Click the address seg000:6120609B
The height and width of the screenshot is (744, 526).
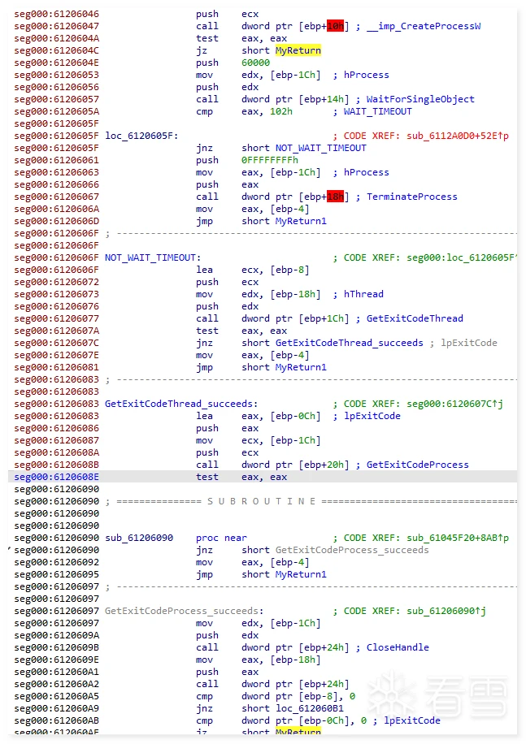tap(56, 647)
